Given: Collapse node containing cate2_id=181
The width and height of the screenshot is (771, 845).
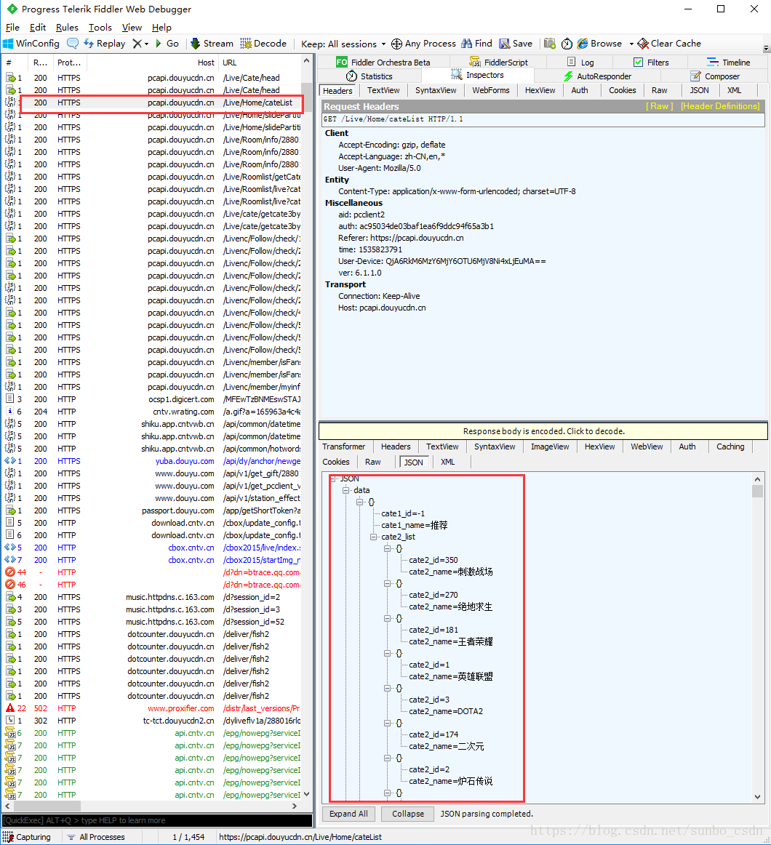Looking at the screenshot, I should tap(387, 619).
